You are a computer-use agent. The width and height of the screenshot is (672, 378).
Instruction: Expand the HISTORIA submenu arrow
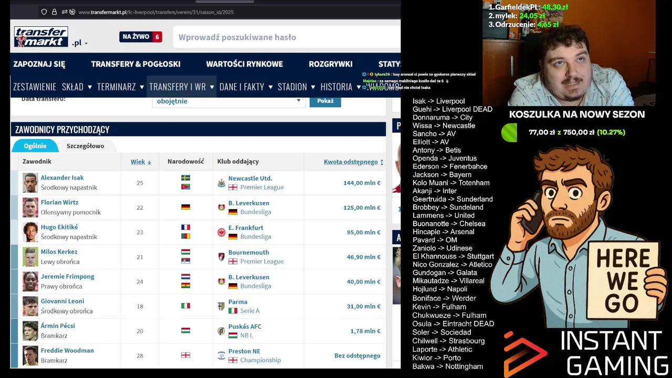pos(358,87)
